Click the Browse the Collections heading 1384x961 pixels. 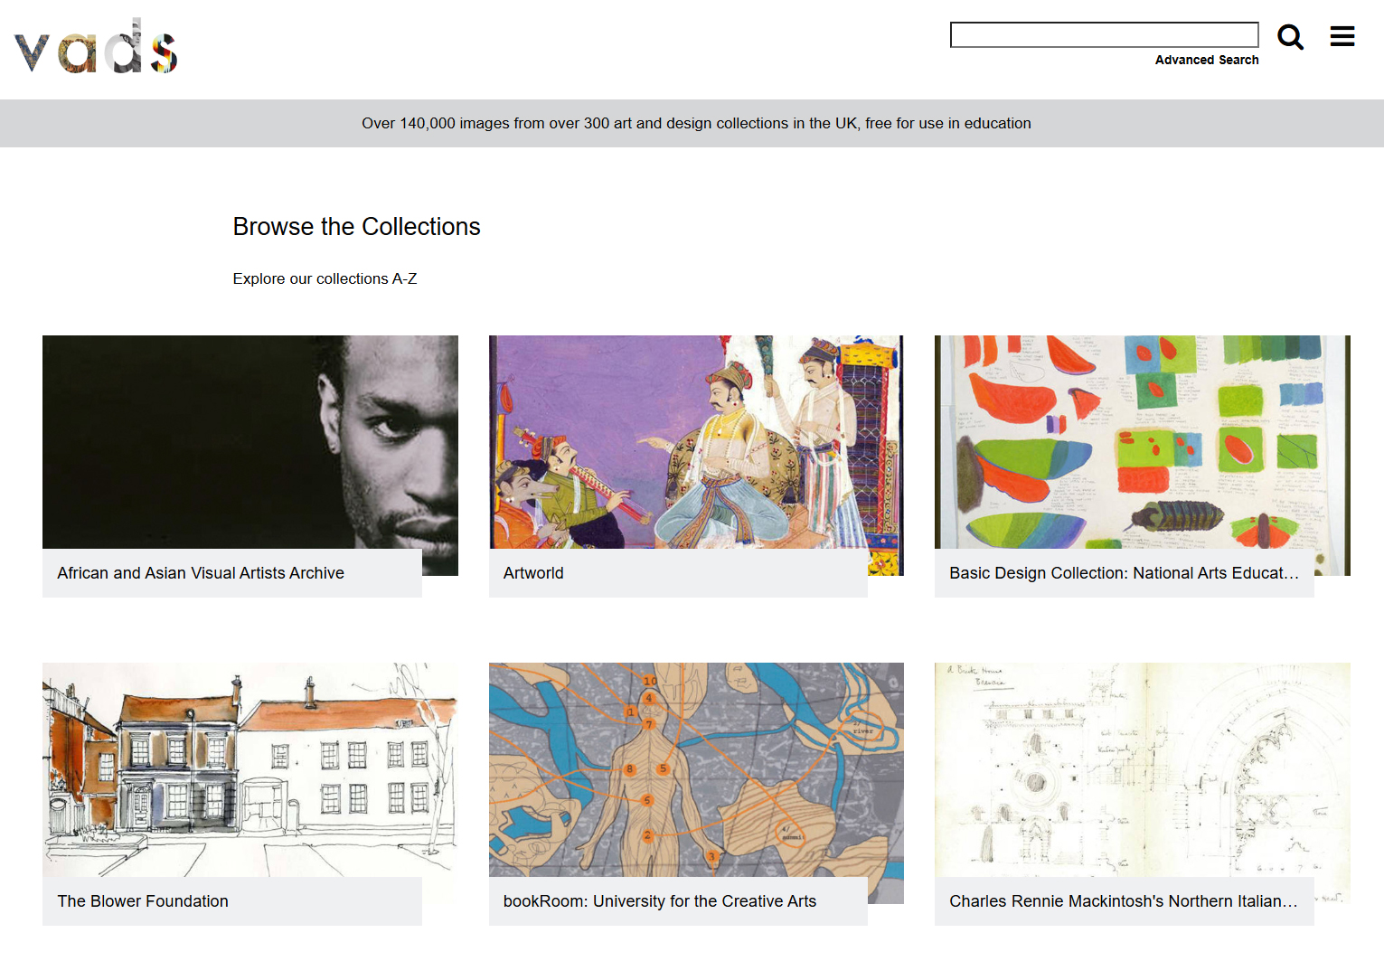click(356, 226)
